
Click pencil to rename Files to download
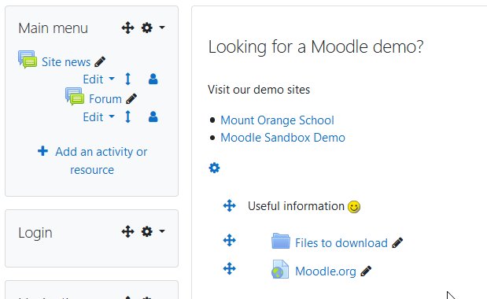397,243
